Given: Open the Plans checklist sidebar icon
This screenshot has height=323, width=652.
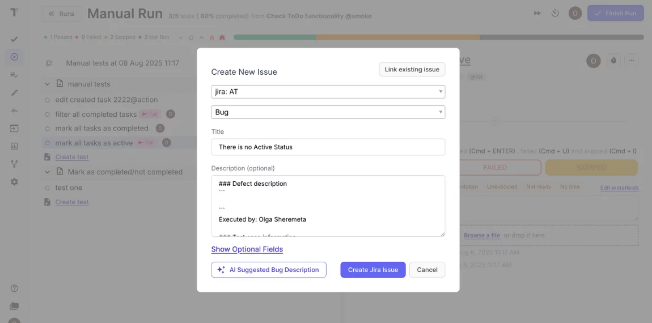Looking at the screenshot, I should 14,75.
